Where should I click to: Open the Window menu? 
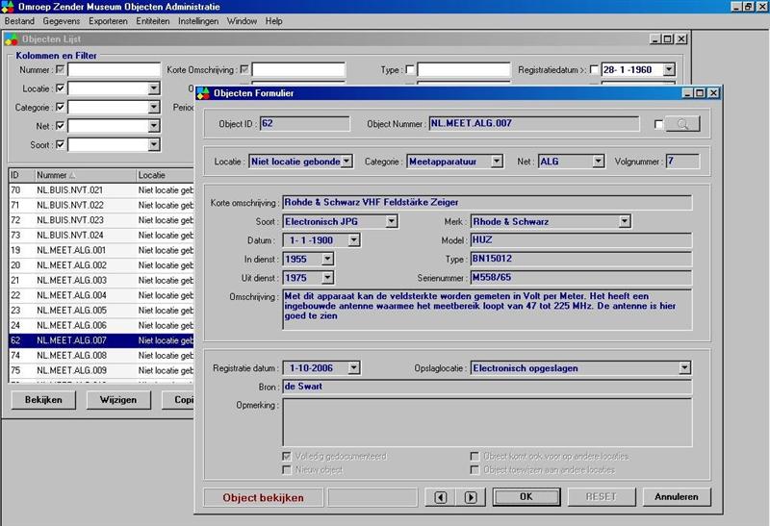(x=242, y=21)
